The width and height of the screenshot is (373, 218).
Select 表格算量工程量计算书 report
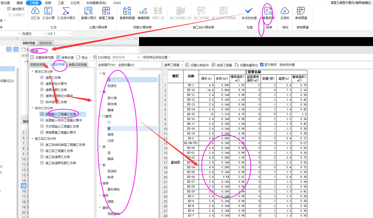61,133
